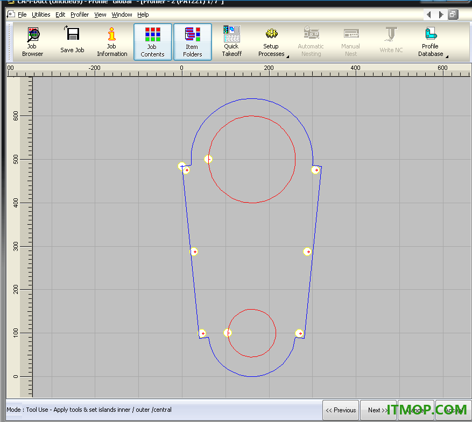Open the Edit menu
This screenshot has width=472, height=422.
click(60, 15)
